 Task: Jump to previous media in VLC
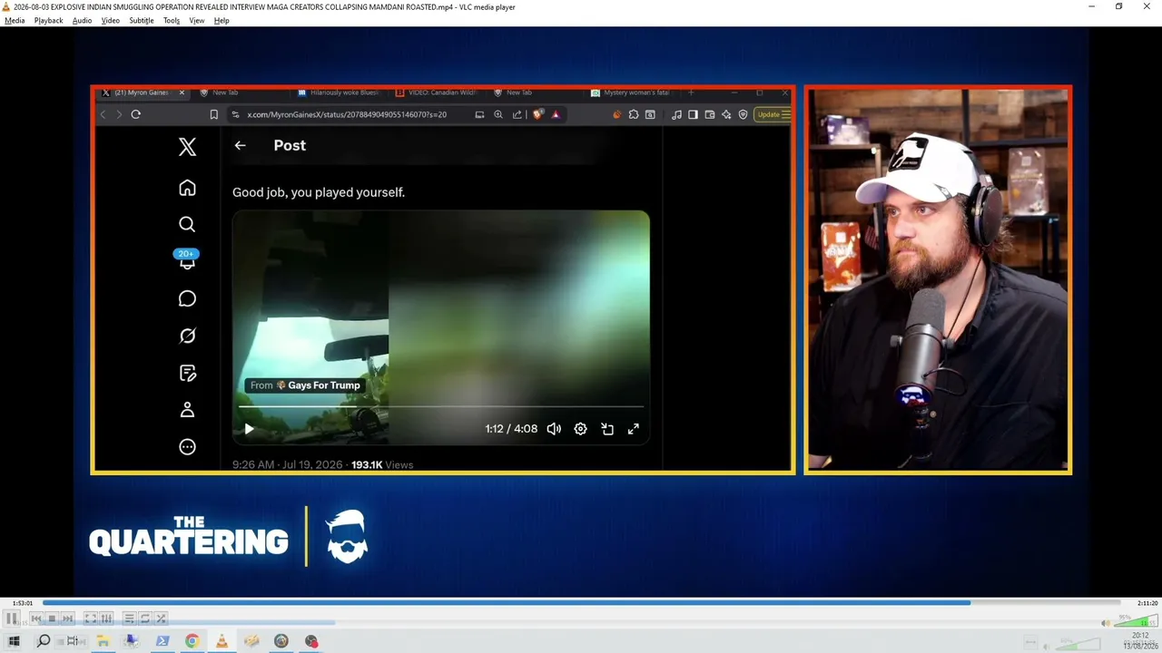[x=36, y=619]
